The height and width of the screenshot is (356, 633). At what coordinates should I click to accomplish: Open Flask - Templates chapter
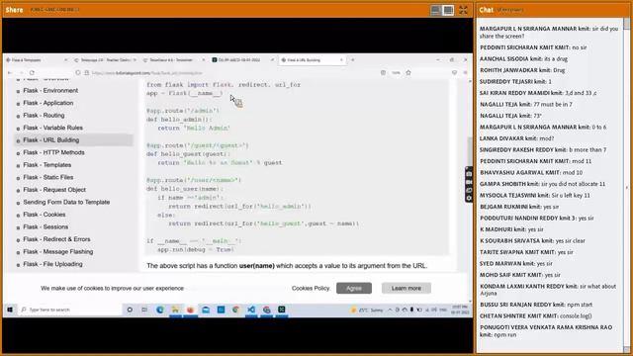click(46, 165)
